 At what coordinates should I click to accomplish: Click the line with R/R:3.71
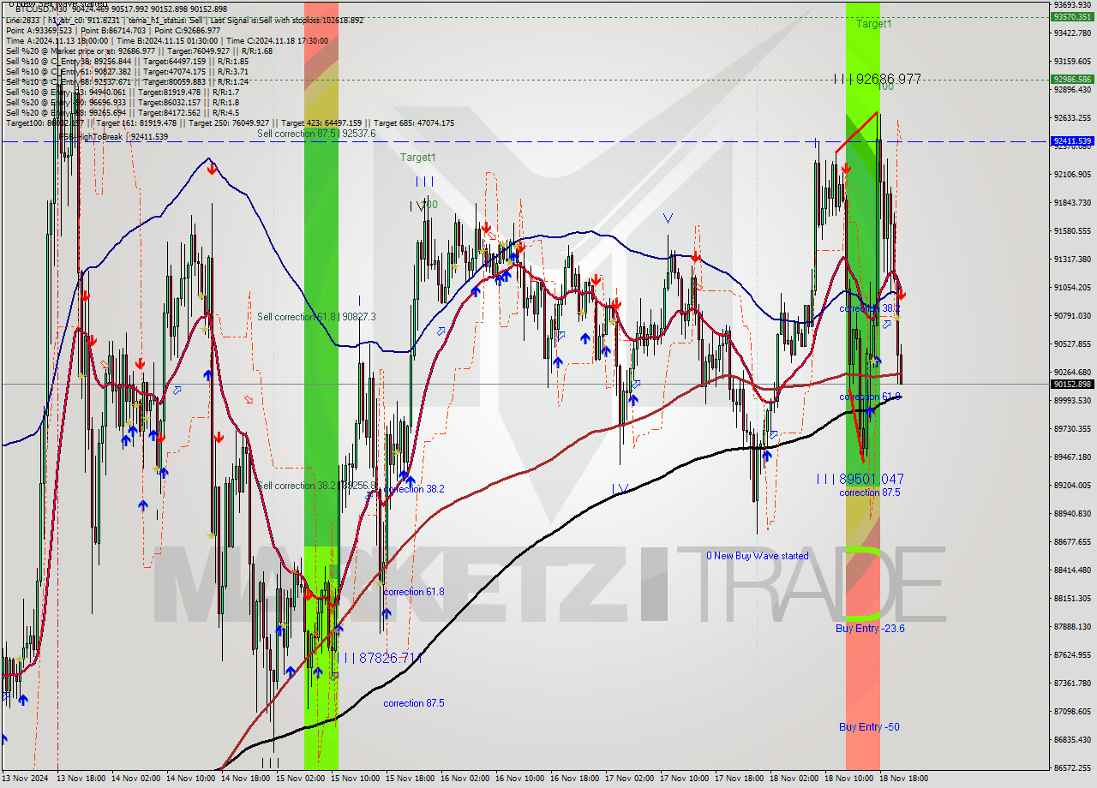127,71
